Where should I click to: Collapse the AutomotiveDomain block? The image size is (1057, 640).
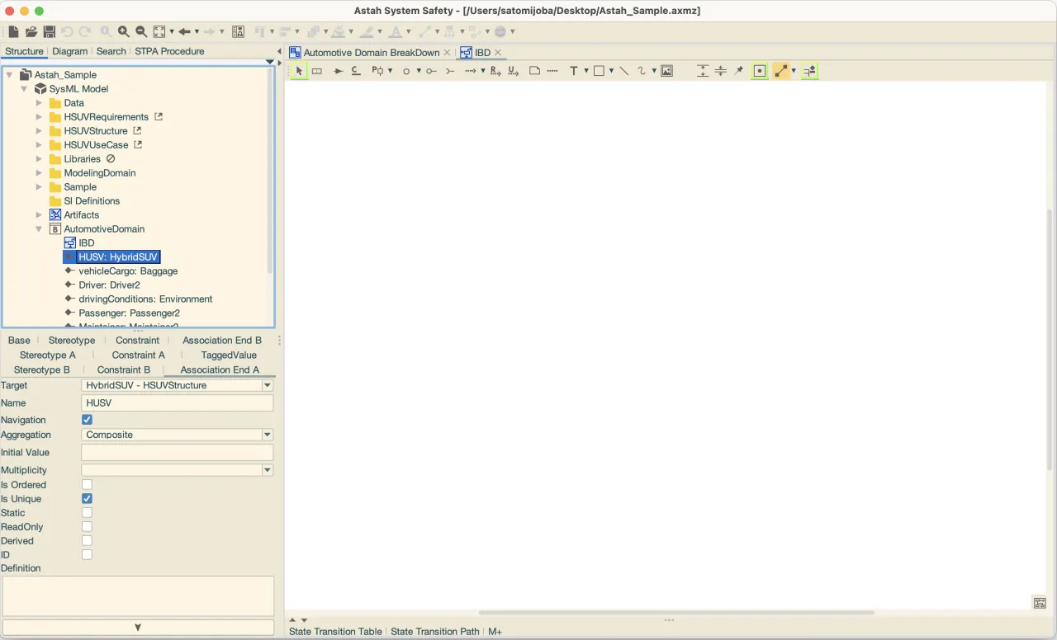(x=39, y=229)
